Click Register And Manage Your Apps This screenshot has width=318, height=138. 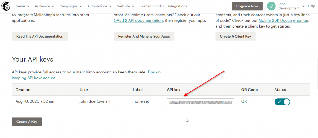pos(144,36)
